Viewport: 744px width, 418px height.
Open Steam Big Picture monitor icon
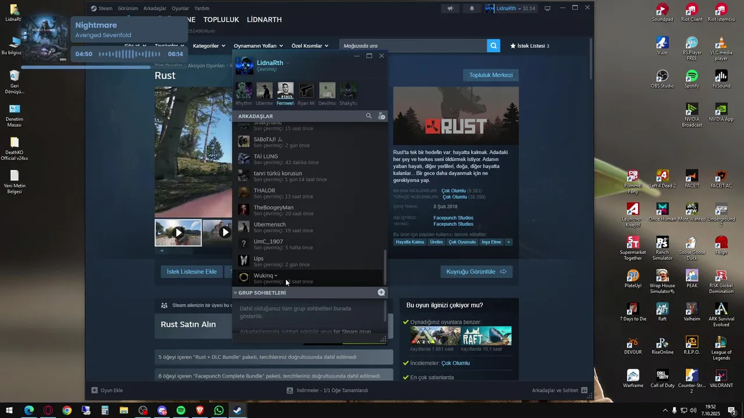[x=548, y=8]
